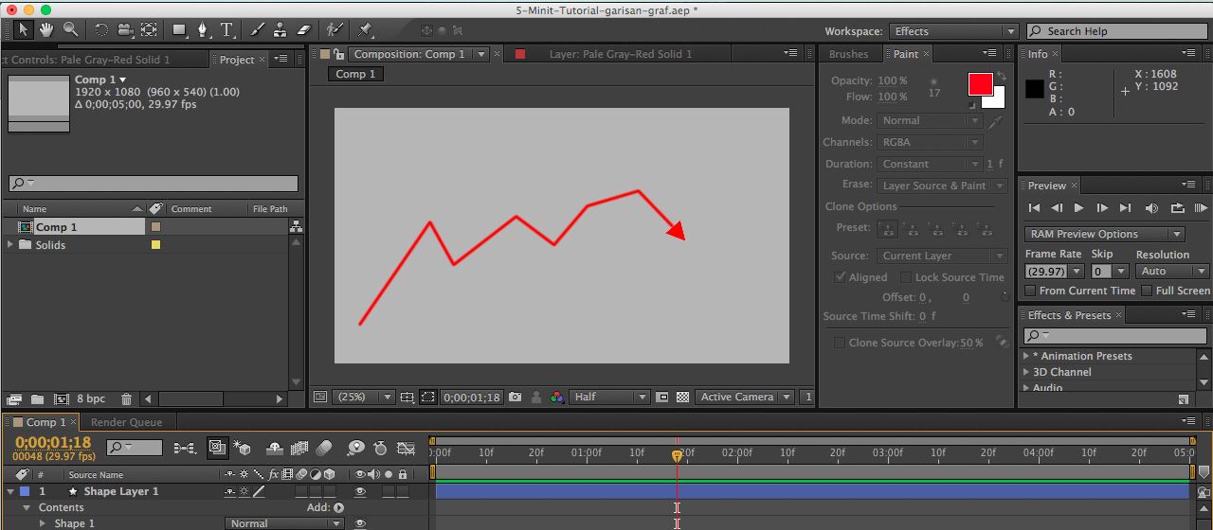Click the Brainstorm icon in timeline
The height and width of the screenshot is (530, 1213).
click(x=355, y=448)
